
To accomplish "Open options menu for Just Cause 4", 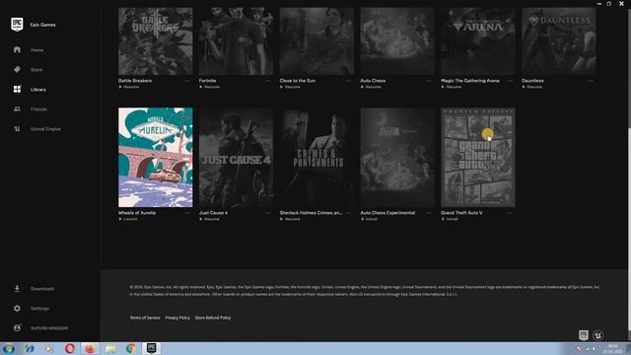I will pos(268,213).
